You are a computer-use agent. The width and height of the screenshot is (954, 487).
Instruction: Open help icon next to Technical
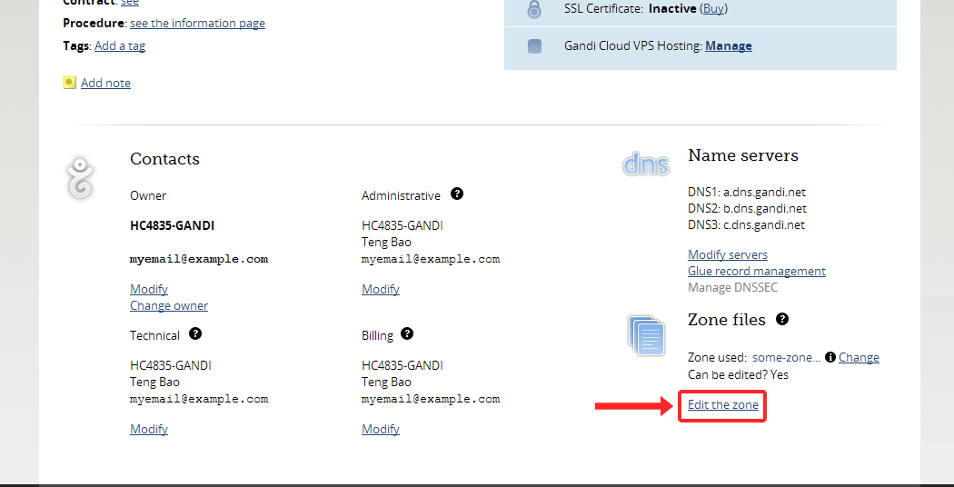[x=195, y=333]
